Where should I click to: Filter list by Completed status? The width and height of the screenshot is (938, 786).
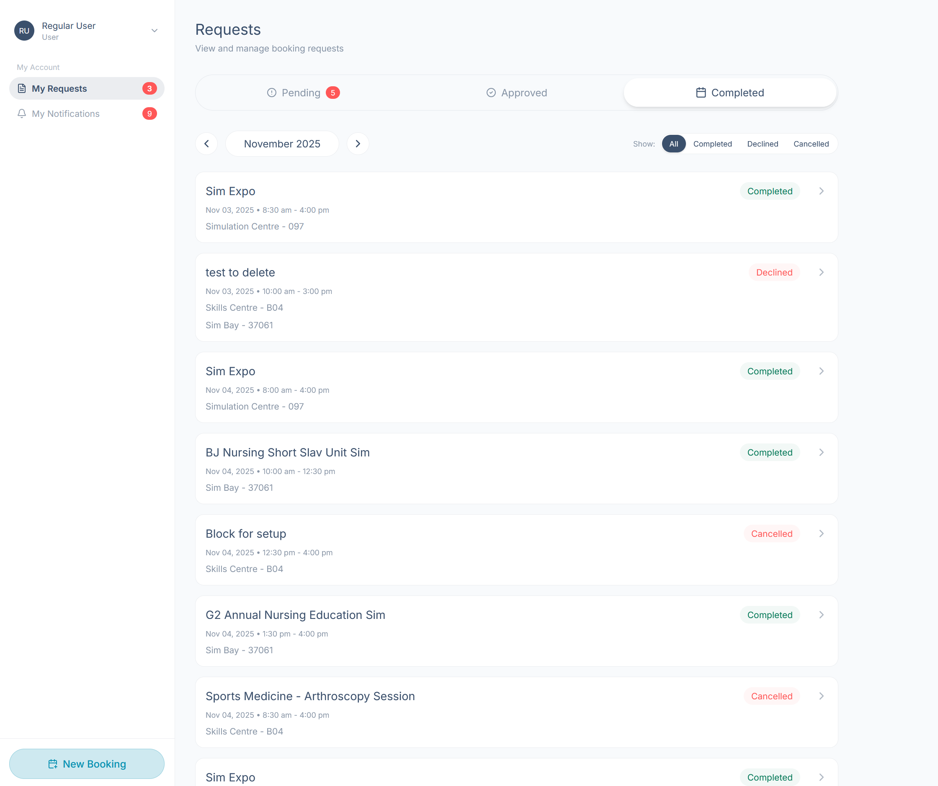pyautogui.click(x=712, y=144)
